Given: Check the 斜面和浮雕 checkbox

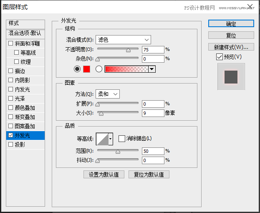Looking at the screenshot, I should 10,43.
